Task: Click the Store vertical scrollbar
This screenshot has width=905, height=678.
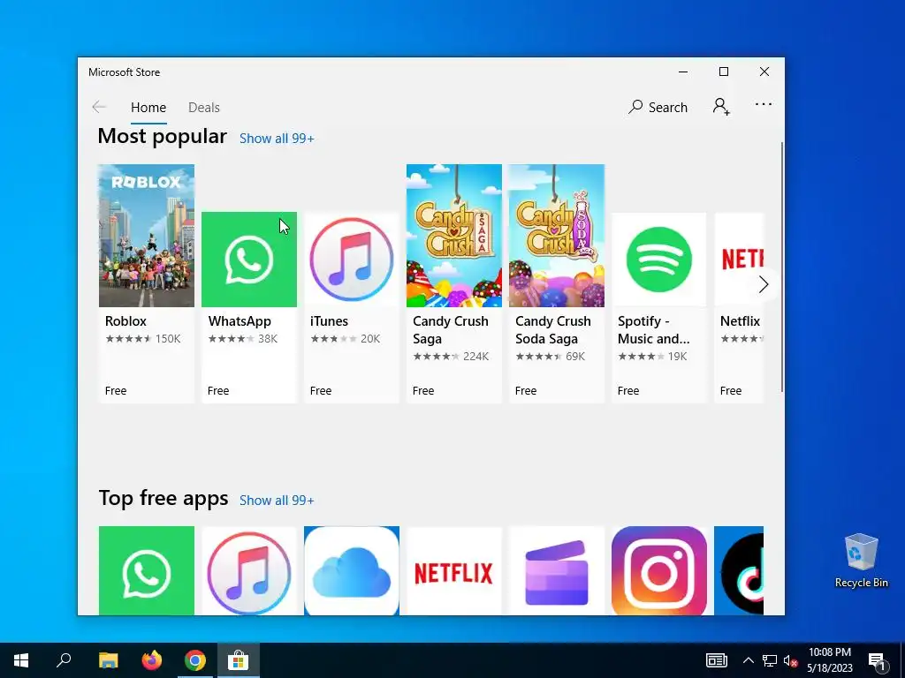Action: 782,267
